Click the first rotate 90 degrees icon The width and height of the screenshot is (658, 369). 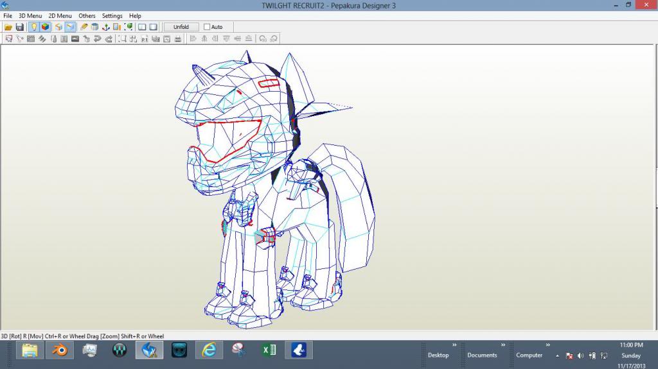coord(263,39)
